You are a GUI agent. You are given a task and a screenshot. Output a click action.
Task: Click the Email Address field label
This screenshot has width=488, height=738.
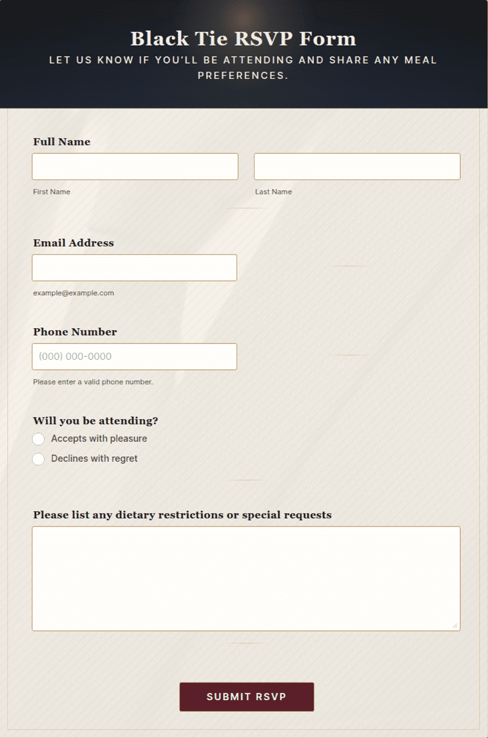pyautogui.click(x=73, y=243)
